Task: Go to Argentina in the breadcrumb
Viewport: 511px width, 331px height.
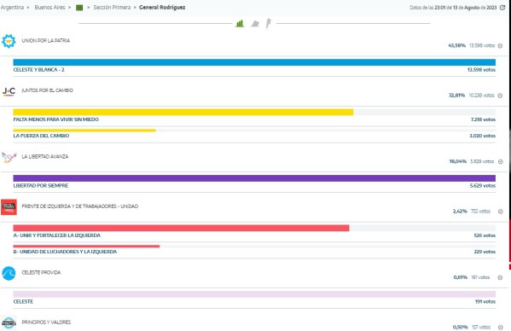Action: pyautogui.click(x=12, y=7)
